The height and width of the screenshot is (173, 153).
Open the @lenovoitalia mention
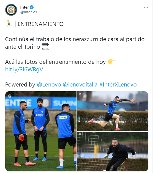tap(80, 85)
